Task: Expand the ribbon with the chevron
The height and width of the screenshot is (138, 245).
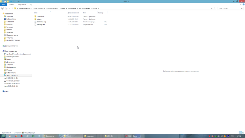Action: [241, 4]
